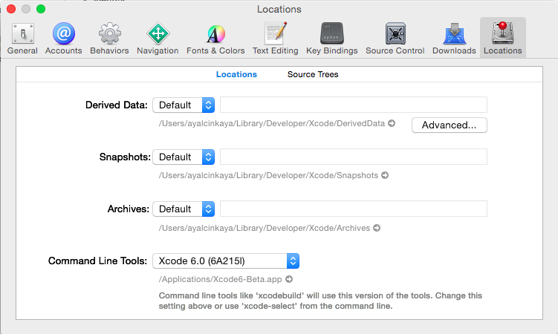558x334 pixels.
Task: Switch to the Source Trees tab
Action: point(313,74)
